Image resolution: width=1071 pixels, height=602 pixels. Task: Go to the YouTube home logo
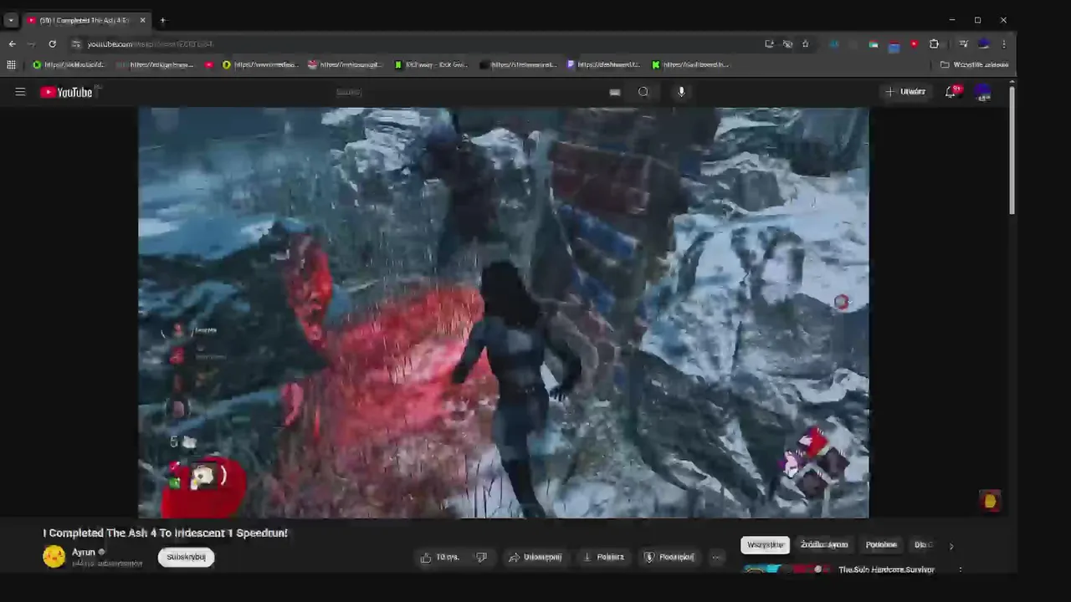tap(66, 92)
